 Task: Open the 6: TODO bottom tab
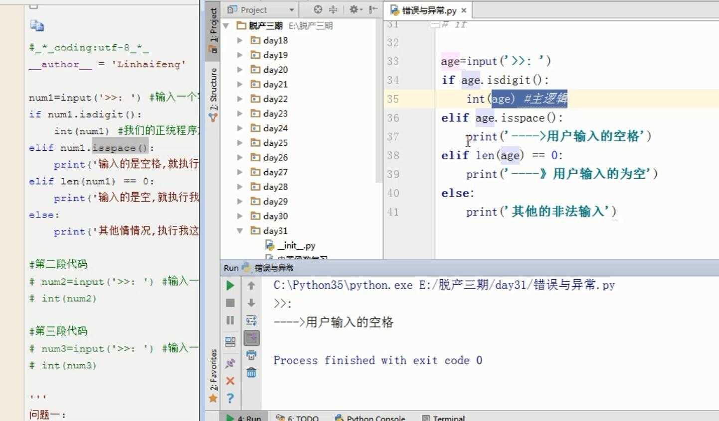pyautogui.click(x=298, y=418)
